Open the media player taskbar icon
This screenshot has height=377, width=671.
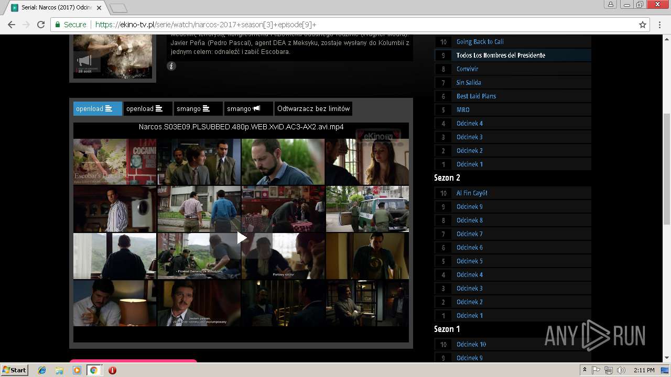(x=77, y=370)
